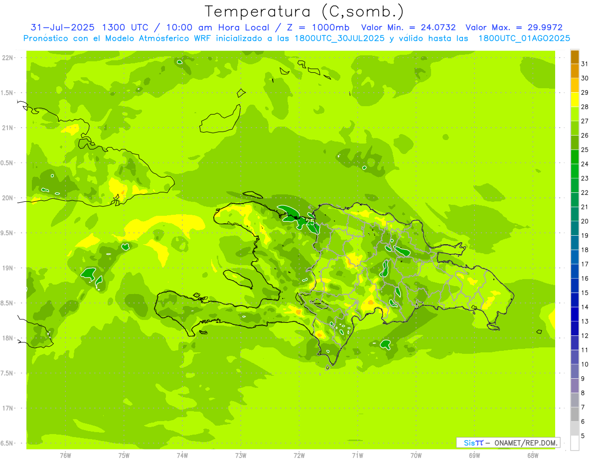The height and width of the screenshot is (462, 598).
Task: Click the gray legend band between 6 and 7
Action: click(575, 414)
